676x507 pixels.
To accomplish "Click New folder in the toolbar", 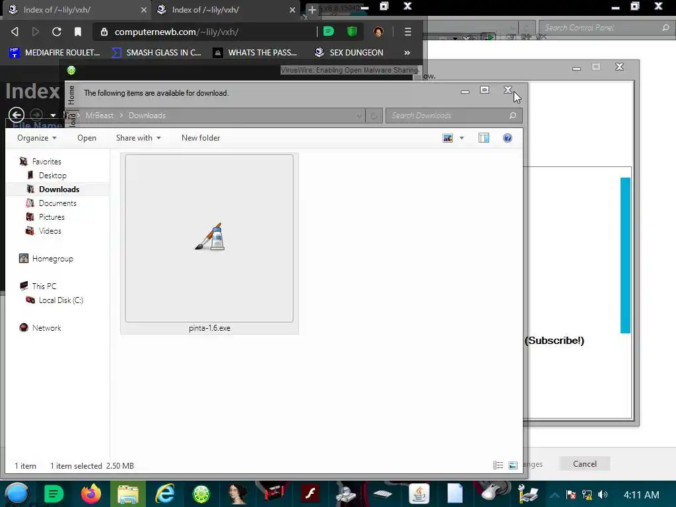I will 201,138.
